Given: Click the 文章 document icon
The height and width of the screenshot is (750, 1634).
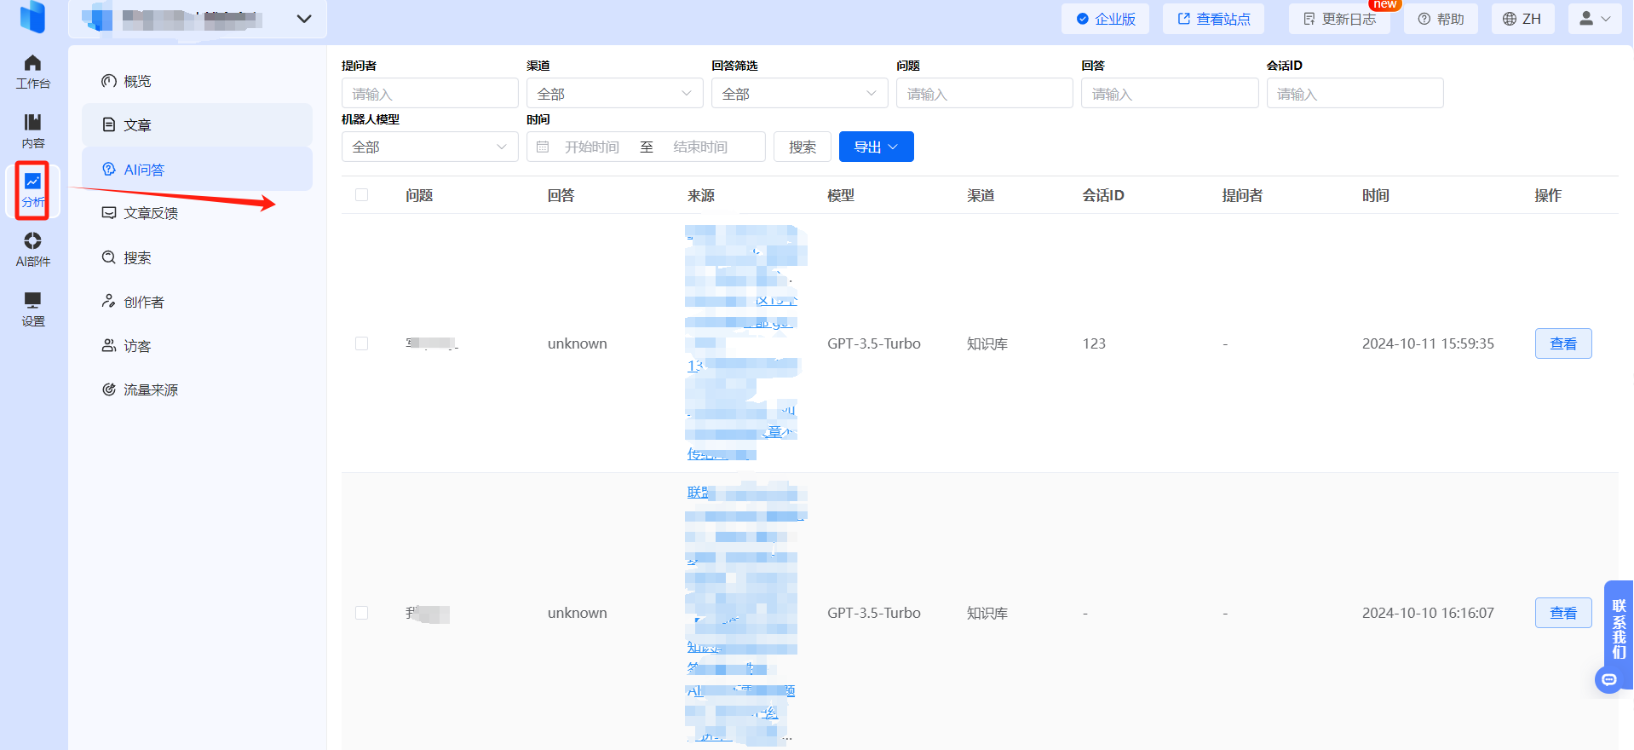Looking at the screenshot, I should tap(109, 125).
